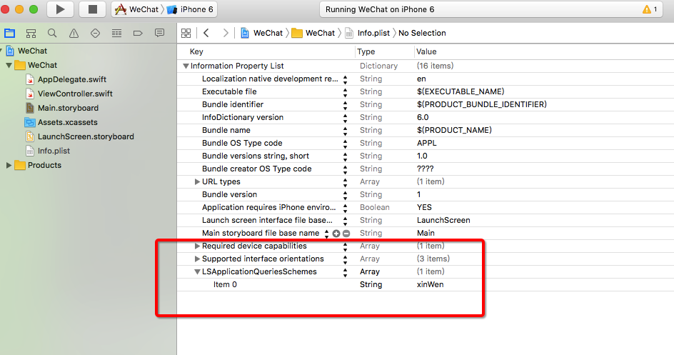Open the related items grid menu

pos(186,33)
